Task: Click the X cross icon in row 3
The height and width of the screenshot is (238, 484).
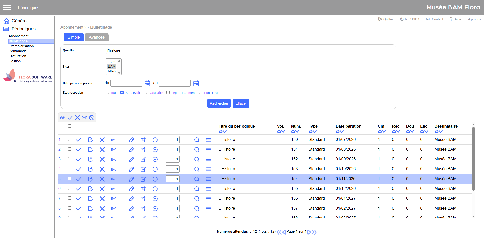Action: pyautogui.click(x=102, y=159)
